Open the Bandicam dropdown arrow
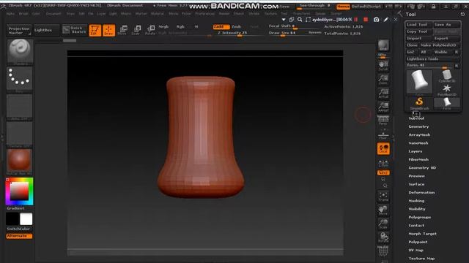Image resolution: width=469 pixels, height=263 pixels. 284,20
